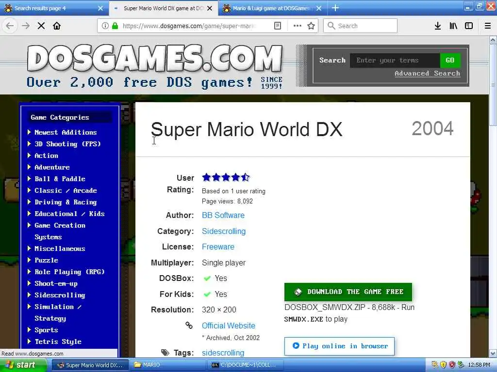
Task: Switch to command prompt taskbar item
Action: 244,365
